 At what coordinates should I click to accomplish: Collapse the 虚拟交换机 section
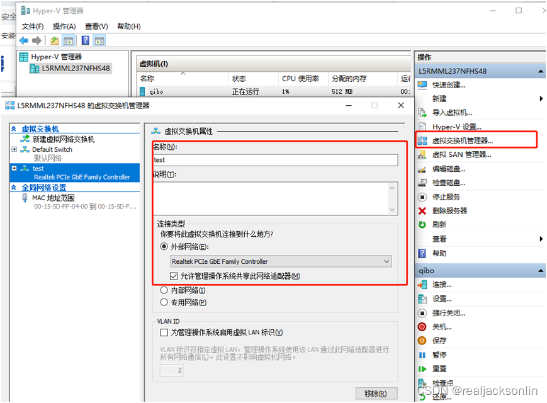pyautogui.click(x=14, y=128)
